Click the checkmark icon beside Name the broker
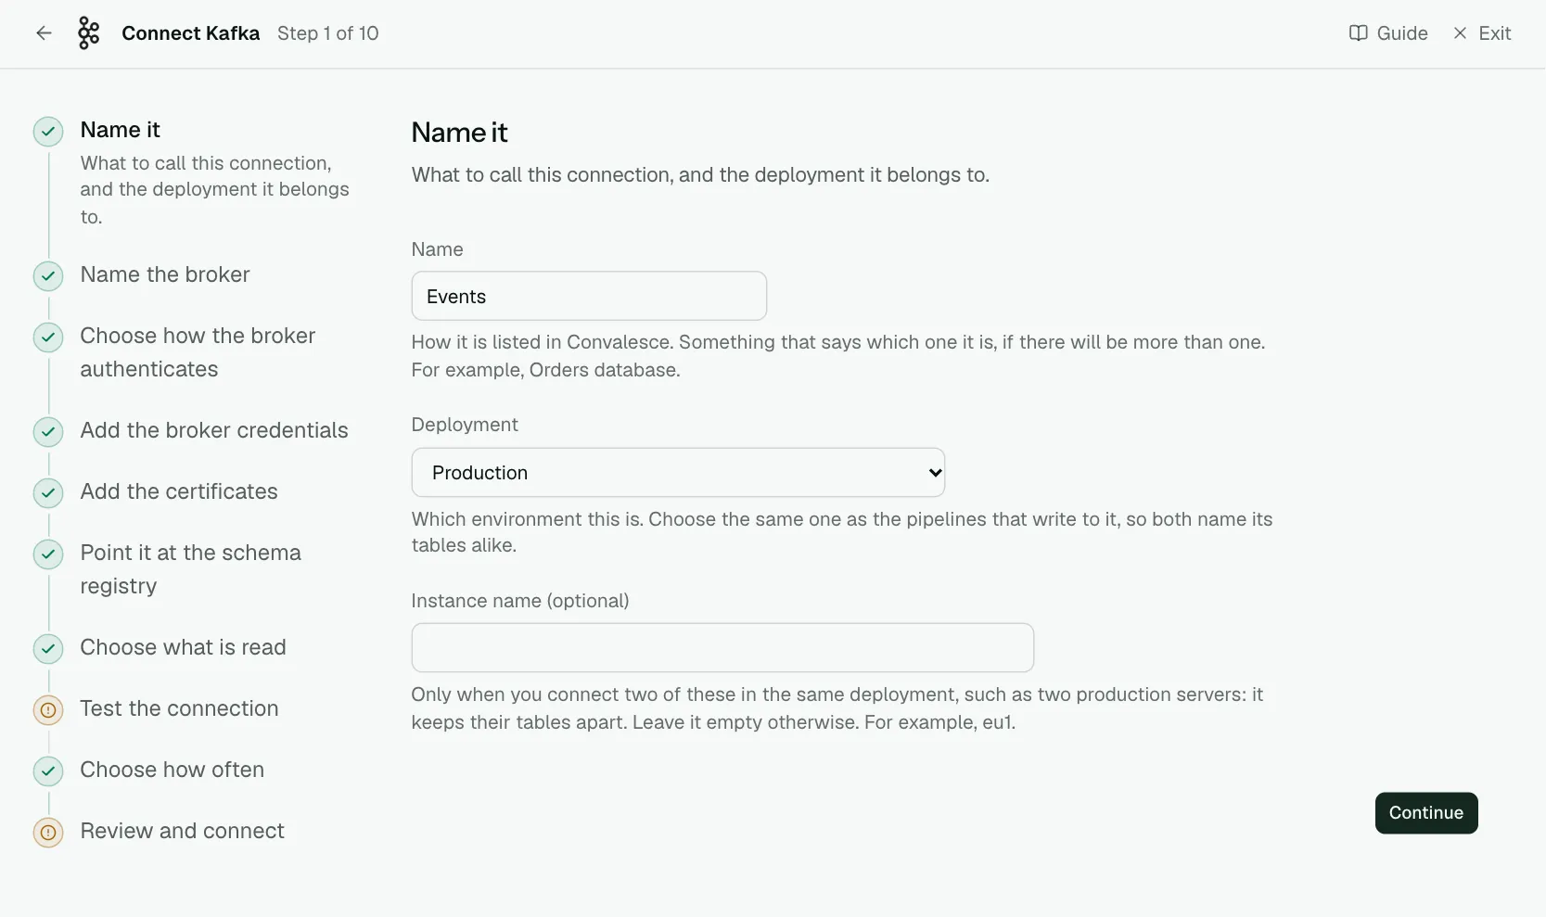This screenshot has width=1546, height=917. pos(48,276)
